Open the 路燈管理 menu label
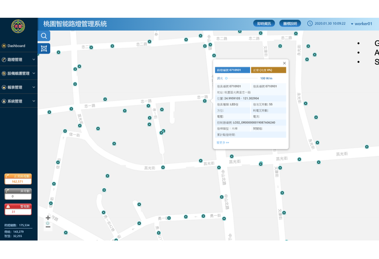This screenshot has height=259, width=379. coord(15,60)
